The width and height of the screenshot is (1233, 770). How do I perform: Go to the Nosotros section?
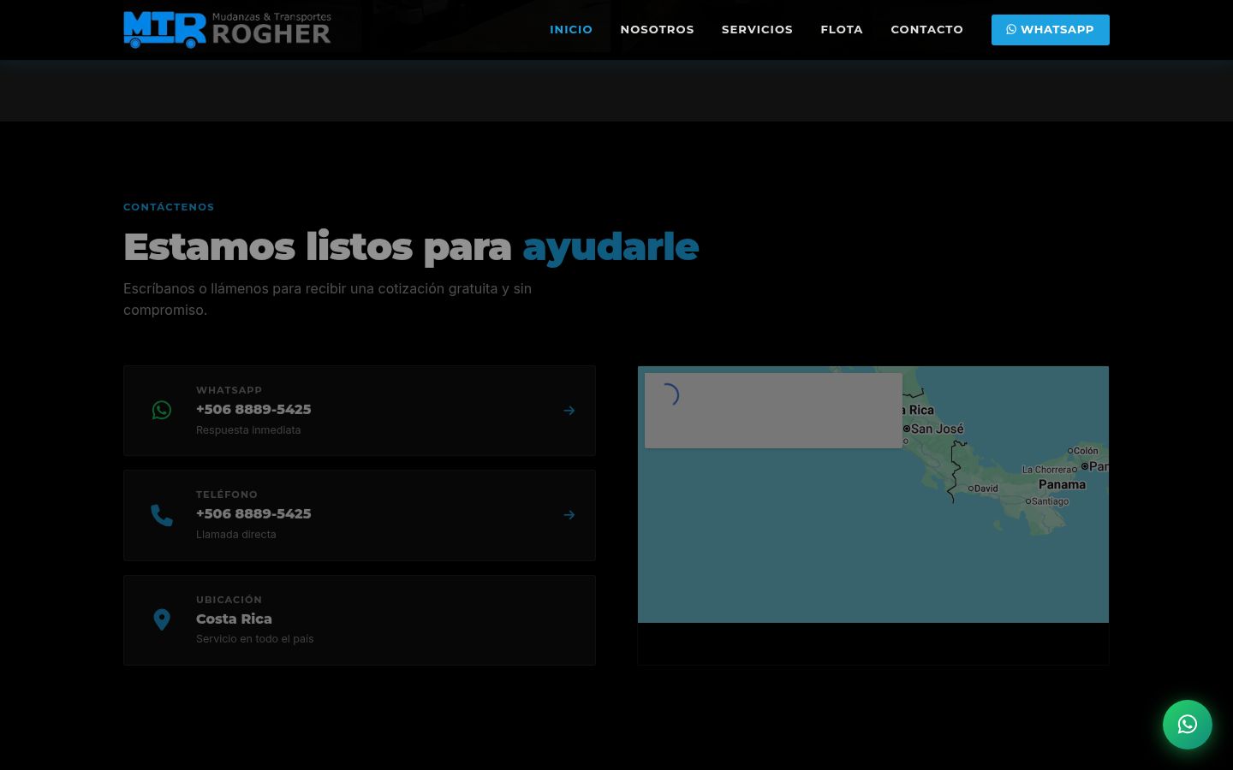click(x=657, y=29)
